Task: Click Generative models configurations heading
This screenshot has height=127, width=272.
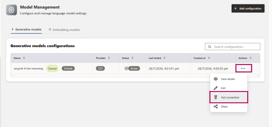Action: [x=42, y=46]
